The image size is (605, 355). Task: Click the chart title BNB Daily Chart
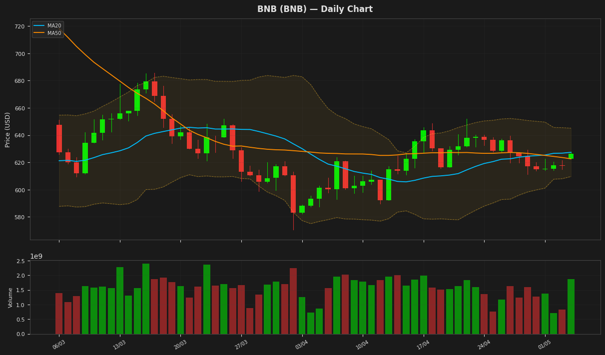315,9
